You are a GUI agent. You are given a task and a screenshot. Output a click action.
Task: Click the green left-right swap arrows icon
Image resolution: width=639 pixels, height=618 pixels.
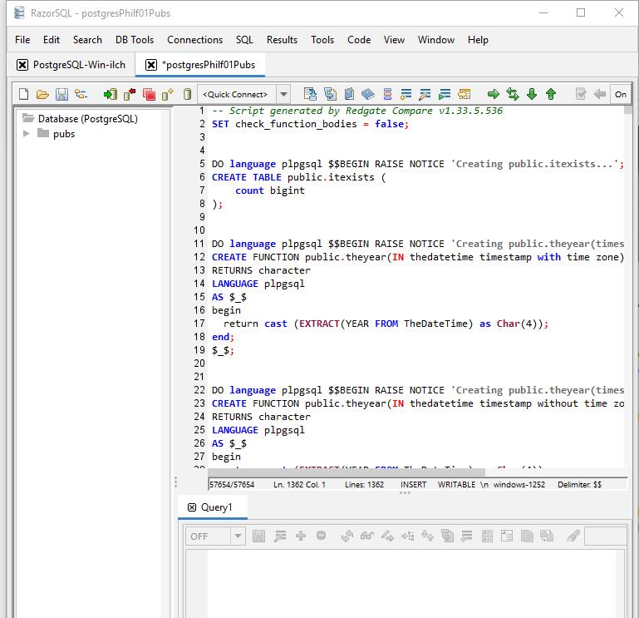[512, 94]
